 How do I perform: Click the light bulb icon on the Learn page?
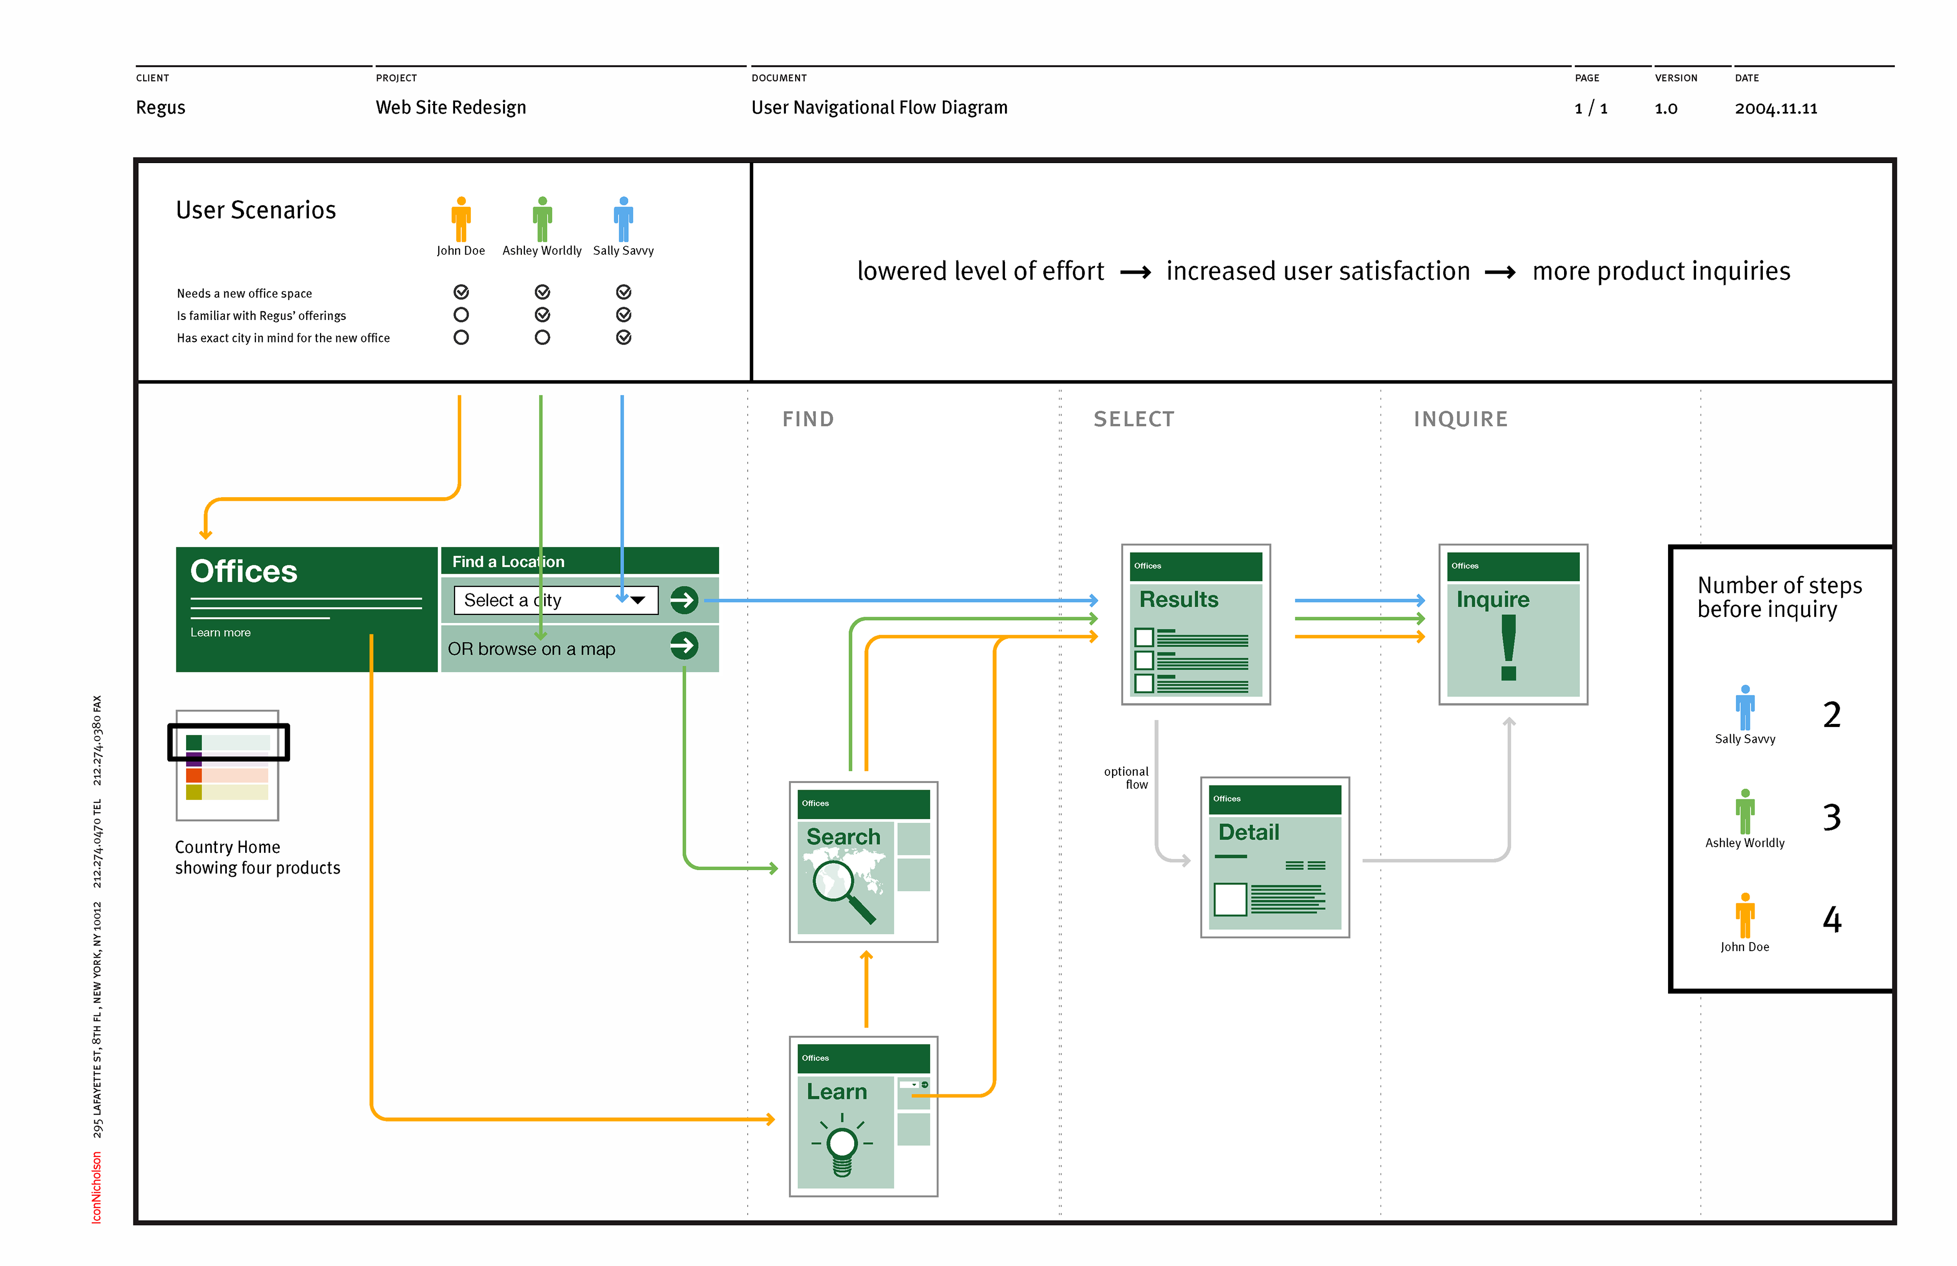coord(842,1145)
